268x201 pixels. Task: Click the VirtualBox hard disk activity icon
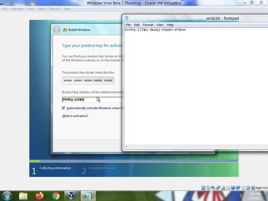[203, 188]
